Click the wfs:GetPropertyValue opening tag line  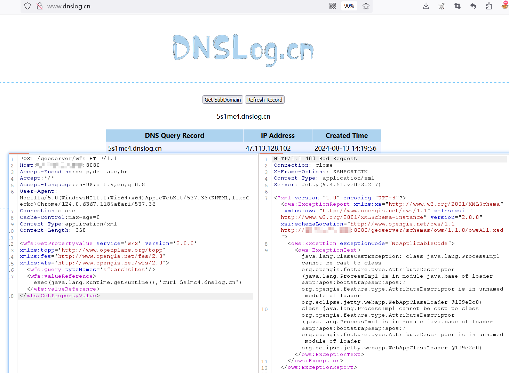tap(108, 244)
